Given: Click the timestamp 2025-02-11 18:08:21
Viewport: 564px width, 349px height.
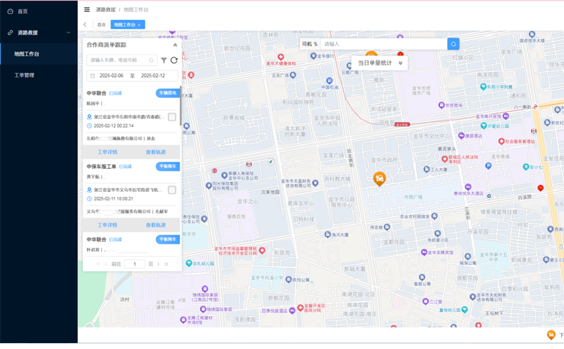Looking at the screenshot, I should coord(113,198).
